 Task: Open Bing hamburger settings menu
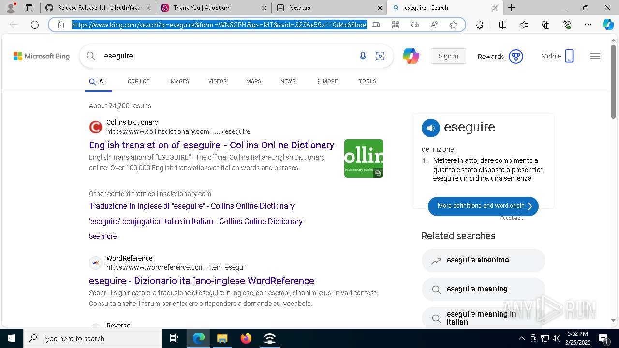coord(595,56)
